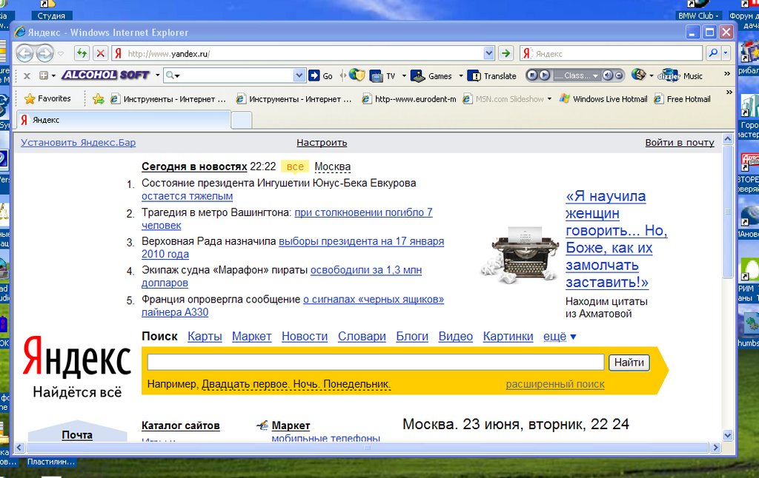The width and height of the screenshot is (759, 478).
Task: Switch to Картинки search tab
Action: pos(508,337)
